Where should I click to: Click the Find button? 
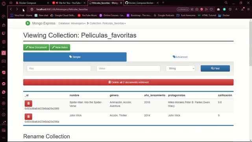click(x=215, y=68)
